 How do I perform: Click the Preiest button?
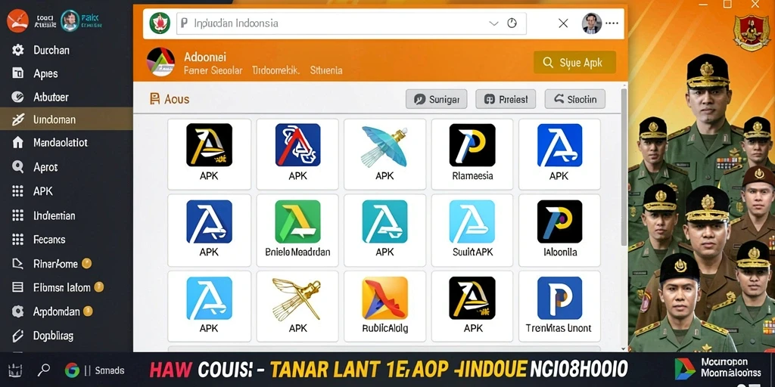[506, 99]
